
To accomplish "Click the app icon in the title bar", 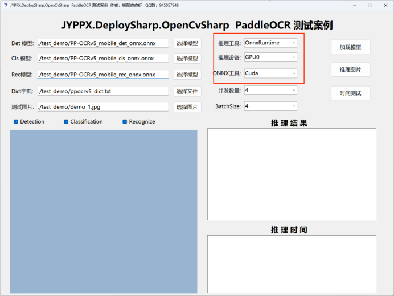I will [x=5, y=5].
